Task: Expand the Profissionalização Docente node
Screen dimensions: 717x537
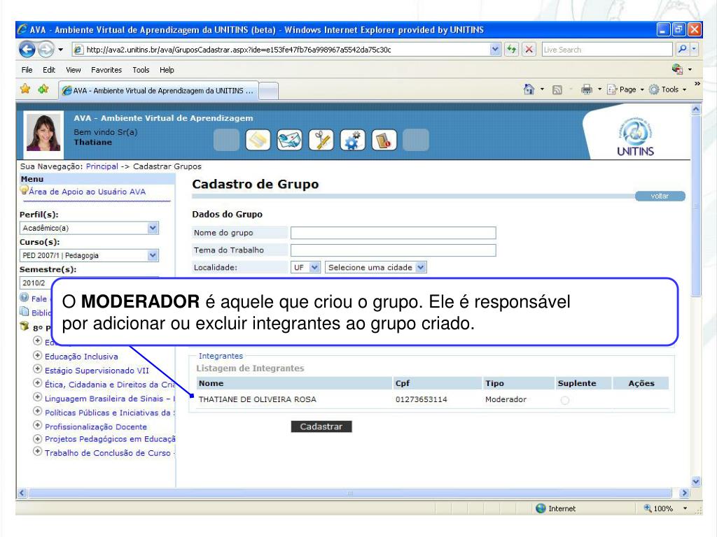Action: (x=38, y=425)
